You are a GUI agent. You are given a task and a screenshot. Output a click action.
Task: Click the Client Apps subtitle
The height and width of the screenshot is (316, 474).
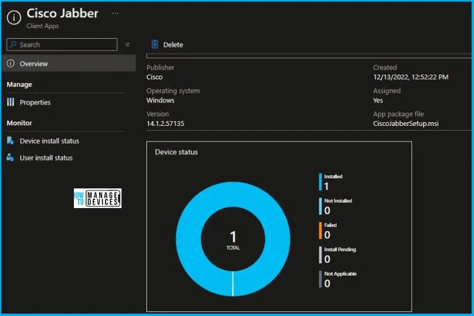pos(43,26)
